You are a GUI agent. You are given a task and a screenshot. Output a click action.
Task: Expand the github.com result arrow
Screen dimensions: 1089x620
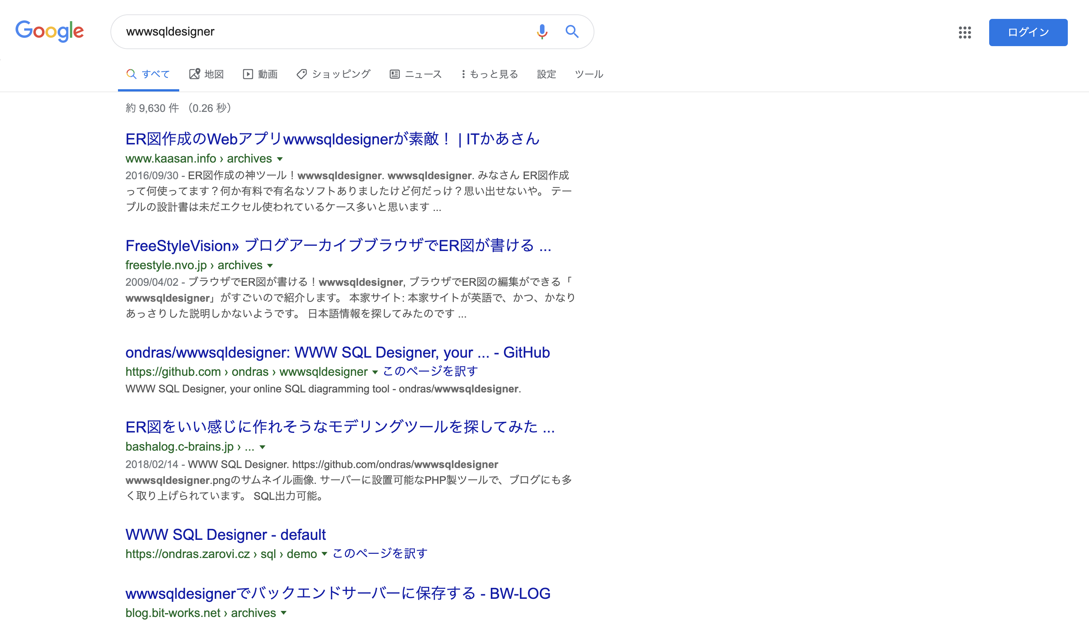click(375, 372)
